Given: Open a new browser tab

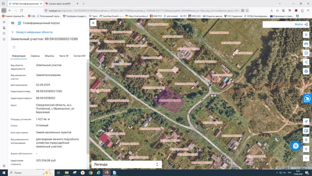Looking at the screenshot, I should coord(84,4).
